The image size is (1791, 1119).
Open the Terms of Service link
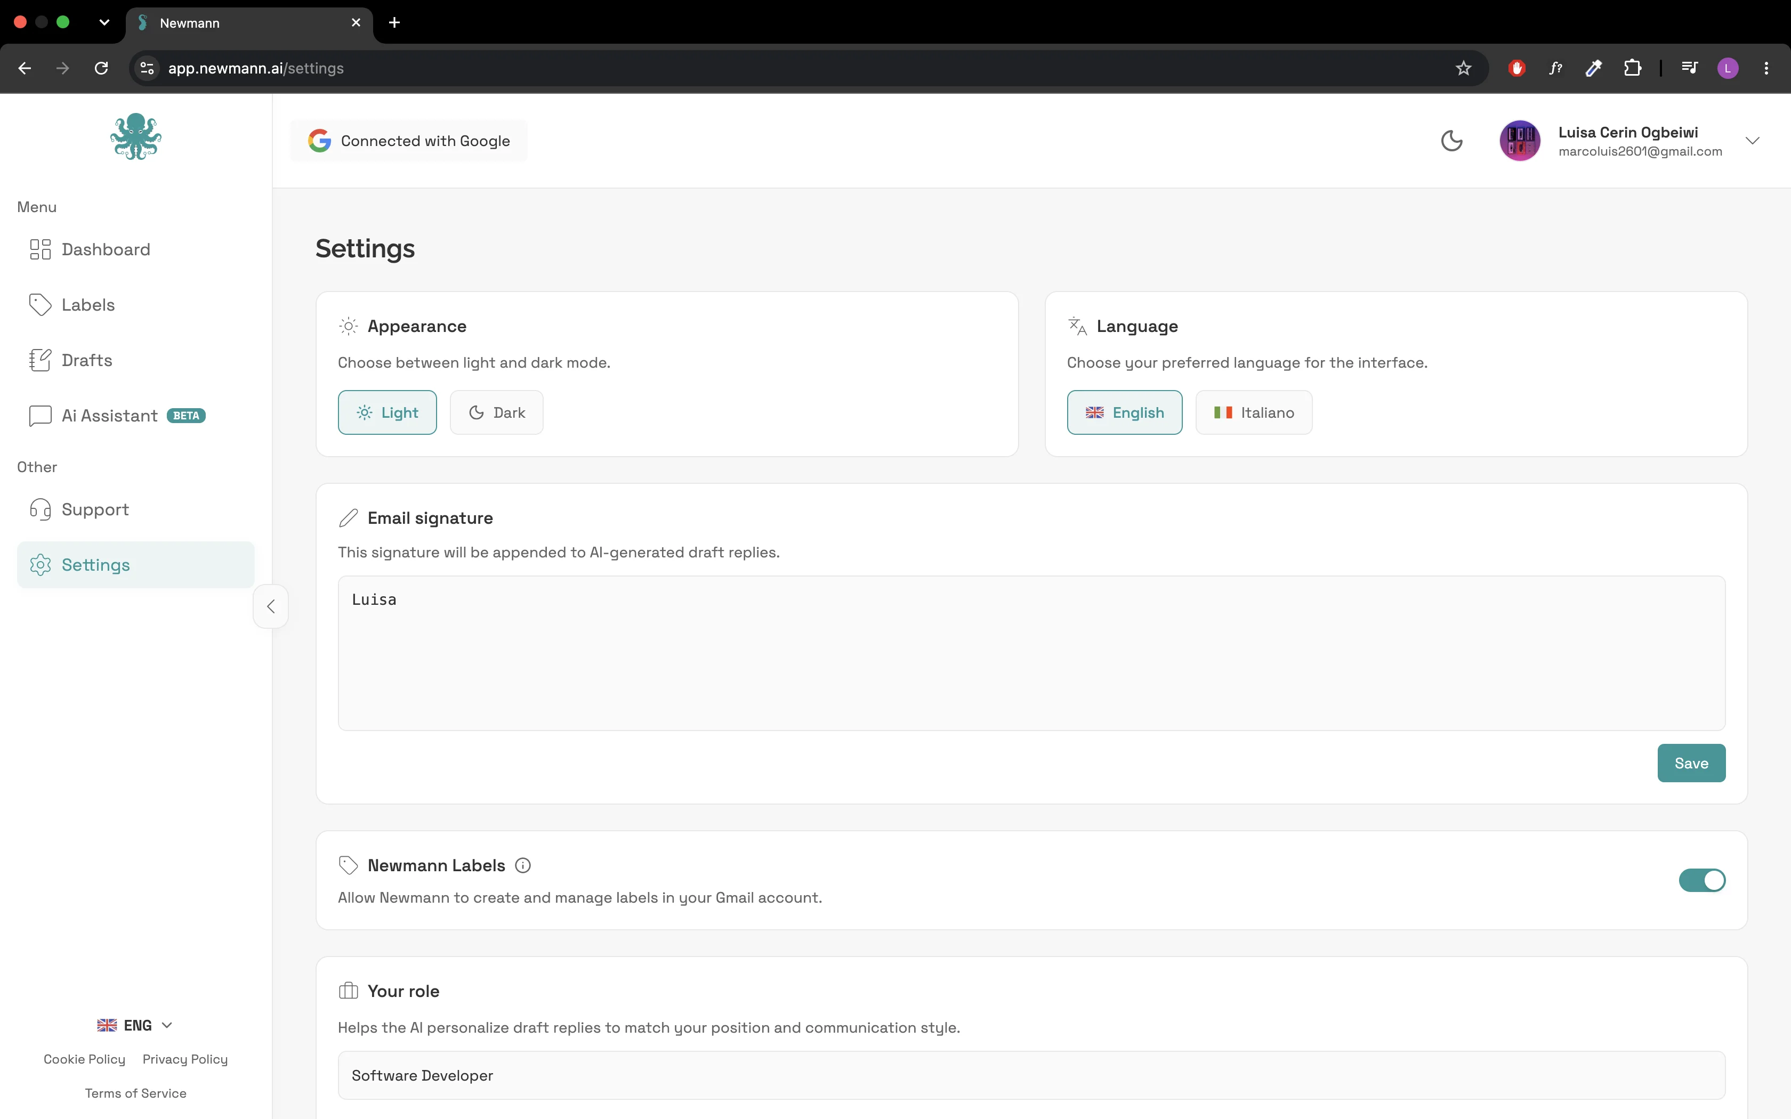[135, 1093]
